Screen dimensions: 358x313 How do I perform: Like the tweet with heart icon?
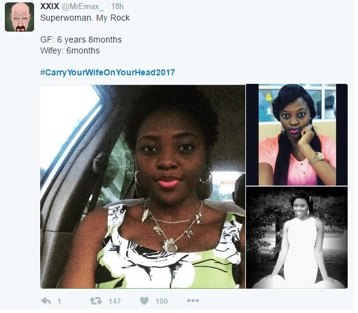pos(144,301)
